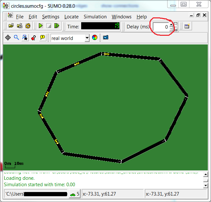This screenshot has height=202, width=211.
Task: Take a screenshot with the camera icon
Action: (x=106, y=37)
